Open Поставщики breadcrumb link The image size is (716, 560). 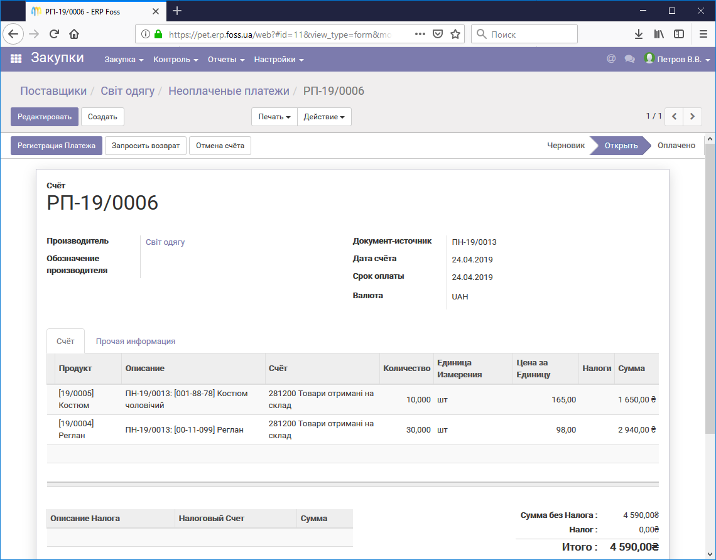53,91
